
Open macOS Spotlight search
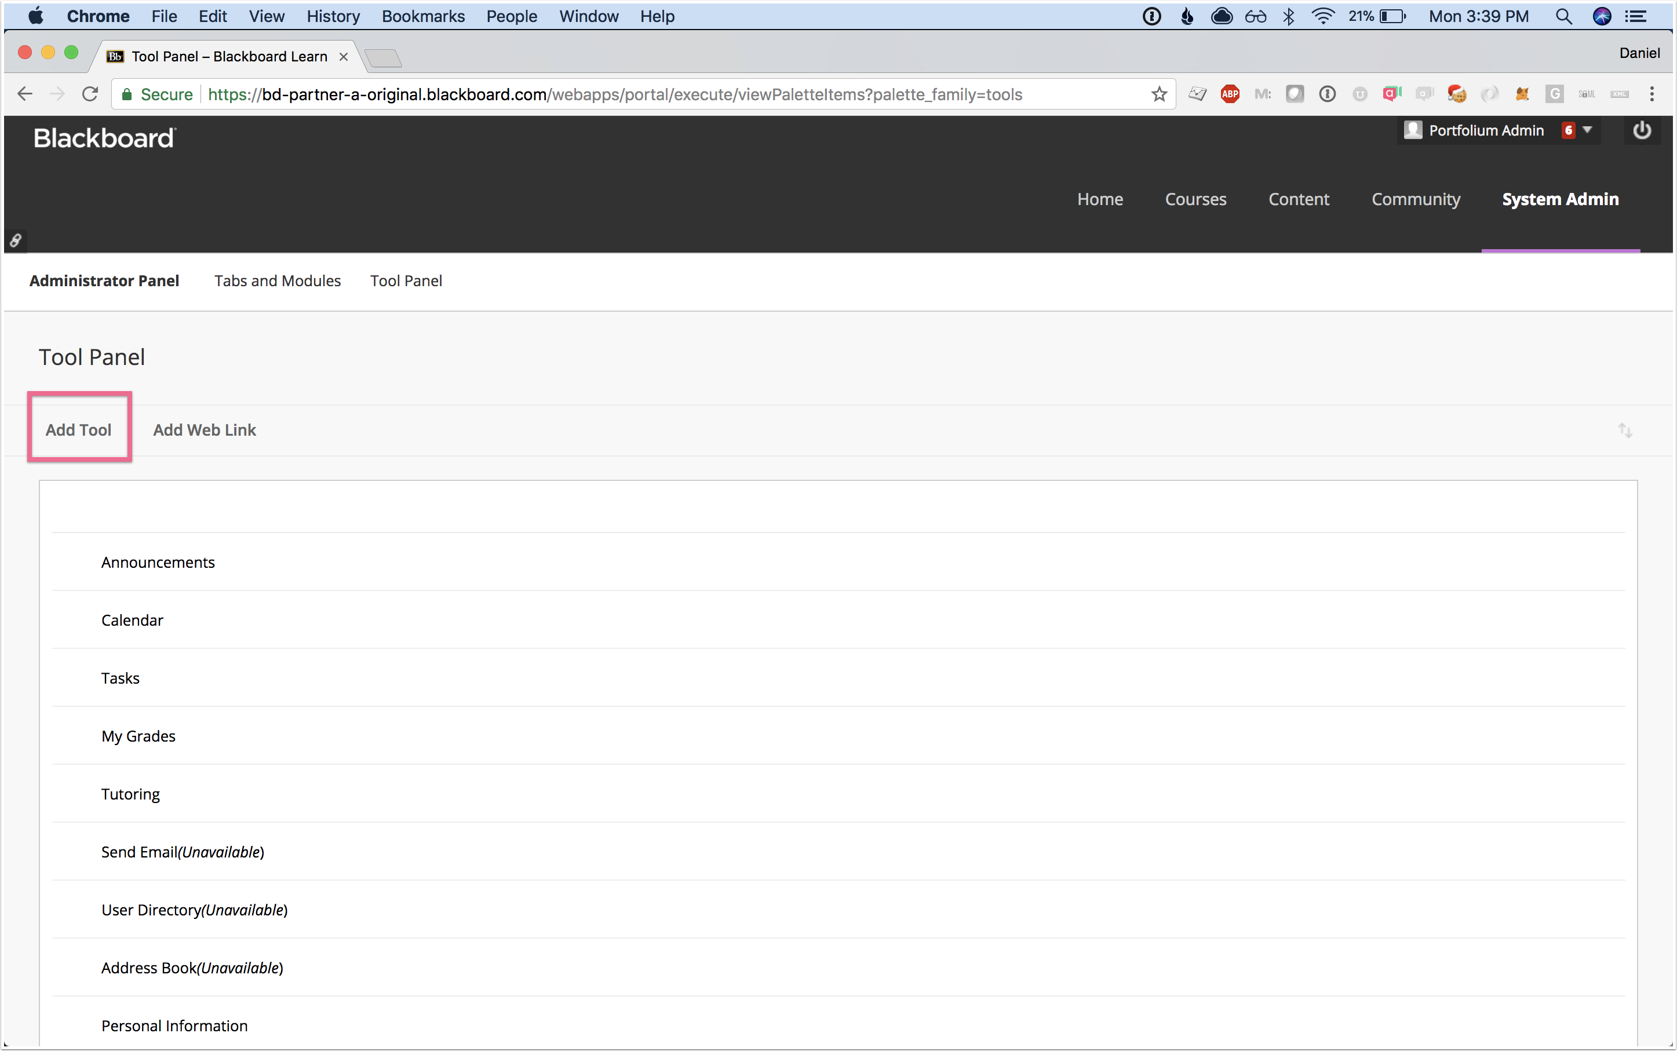click(x=1563, y=16)
